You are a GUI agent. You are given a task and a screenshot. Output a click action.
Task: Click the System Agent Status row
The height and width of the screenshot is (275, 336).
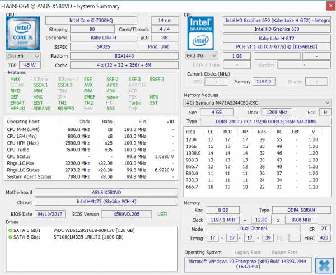click(91, 177)
